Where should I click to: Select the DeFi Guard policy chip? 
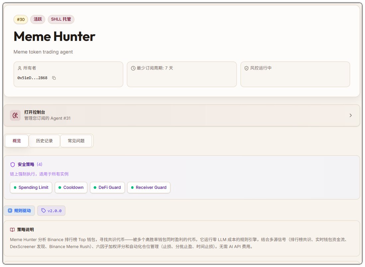[107, 188]
